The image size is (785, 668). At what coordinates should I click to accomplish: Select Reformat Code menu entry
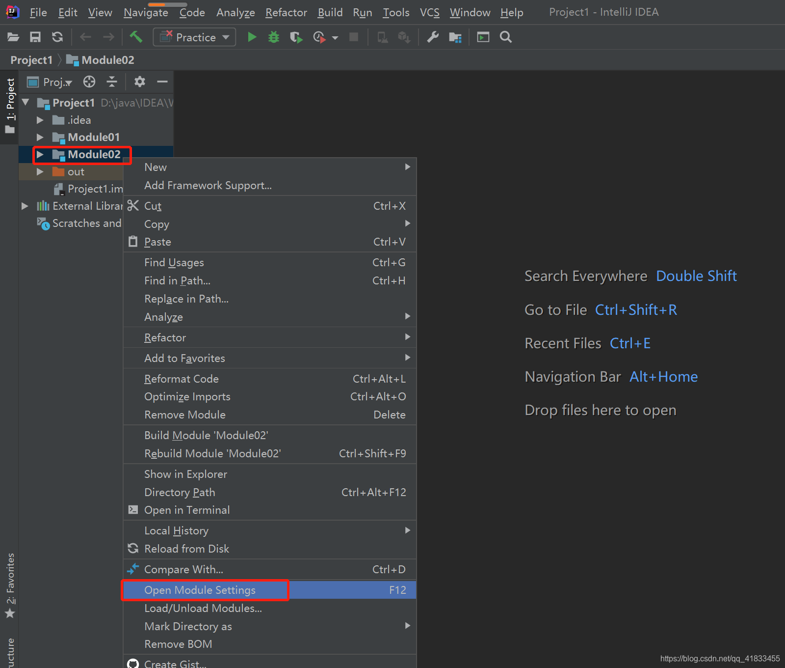[x=269, y=379]
